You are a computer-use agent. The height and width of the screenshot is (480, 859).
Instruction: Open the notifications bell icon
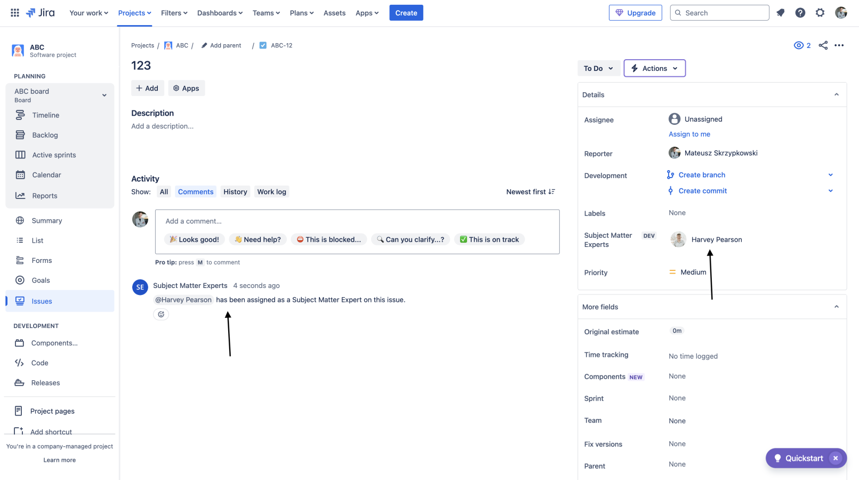[x=781, y=13]
